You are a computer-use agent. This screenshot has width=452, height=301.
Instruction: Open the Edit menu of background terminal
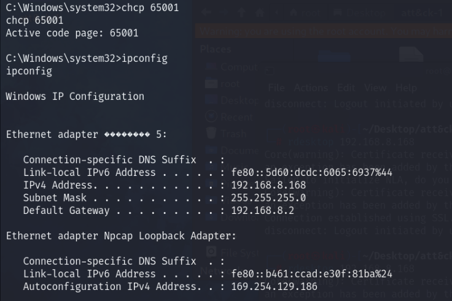346,88
